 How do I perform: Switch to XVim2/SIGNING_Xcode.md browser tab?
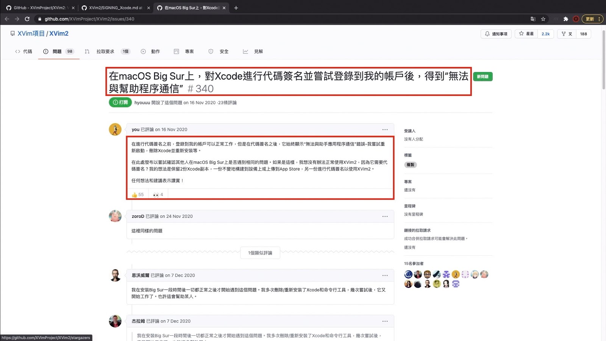coord(116,8)
